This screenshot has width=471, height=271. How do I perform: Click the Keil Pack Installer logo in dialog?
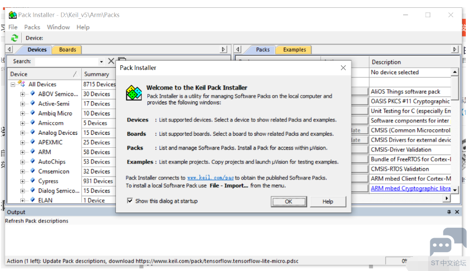click(x=134, y=93)
